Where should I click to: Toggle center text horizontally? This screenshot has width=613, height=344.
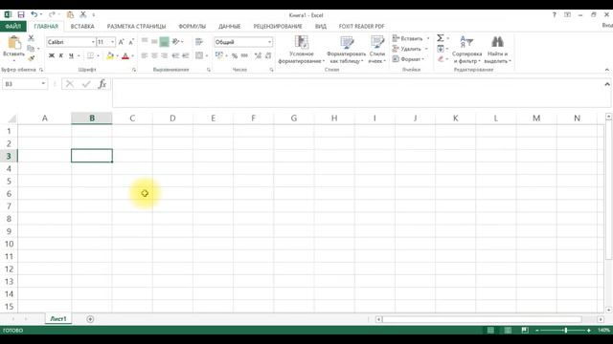154,55
